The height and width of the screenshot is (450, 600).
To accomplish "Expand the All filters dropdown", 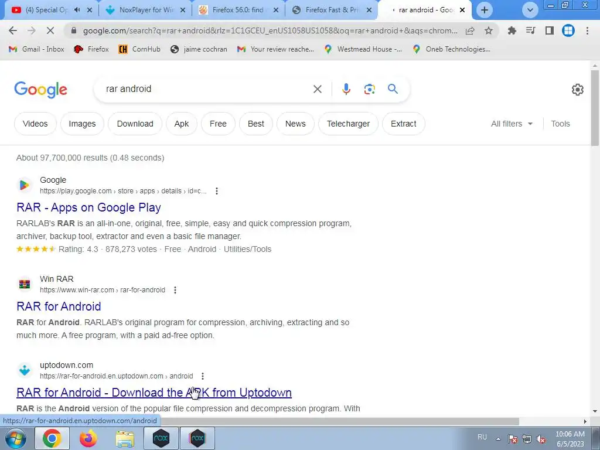I will coord(512,124).
